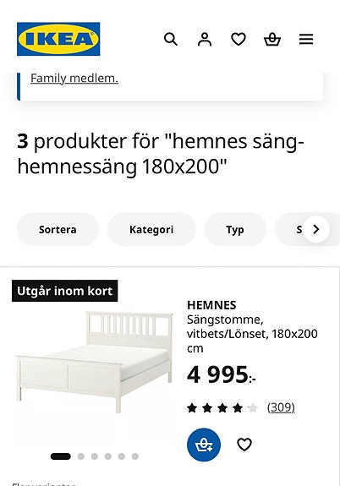
Task: Open favorites heart icon in header
Action: click(239, 40)
